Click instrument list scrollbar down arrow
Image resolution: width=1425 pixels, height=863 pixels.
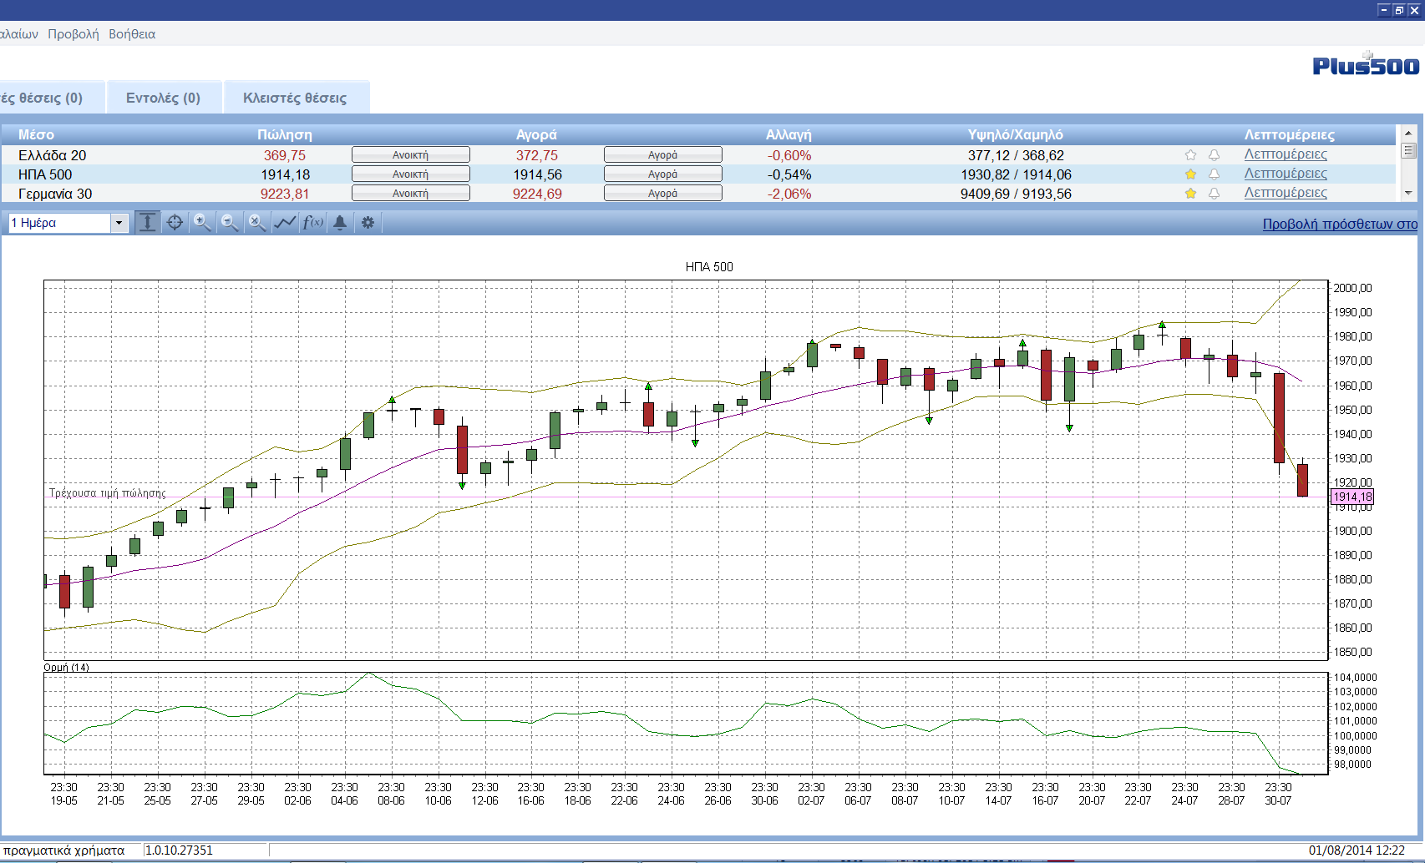point(1408,193)
